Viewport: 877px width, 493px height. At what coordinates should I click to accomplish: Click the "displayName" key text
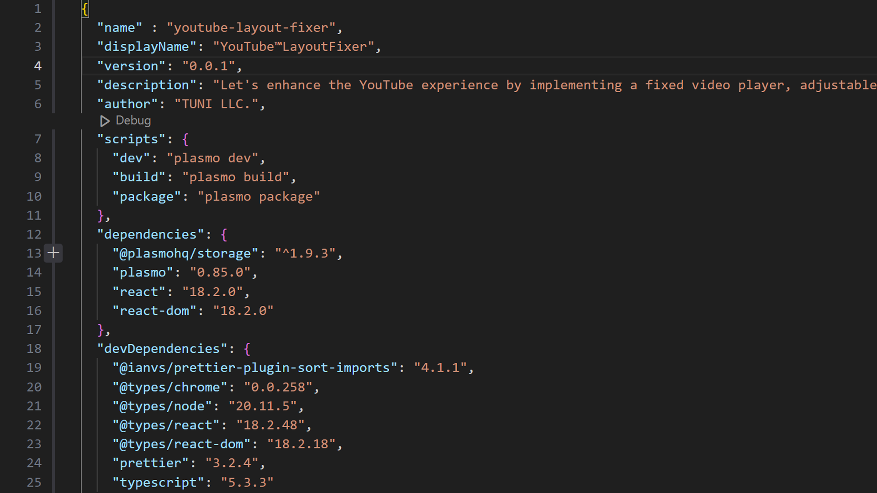tap(145, 46)
